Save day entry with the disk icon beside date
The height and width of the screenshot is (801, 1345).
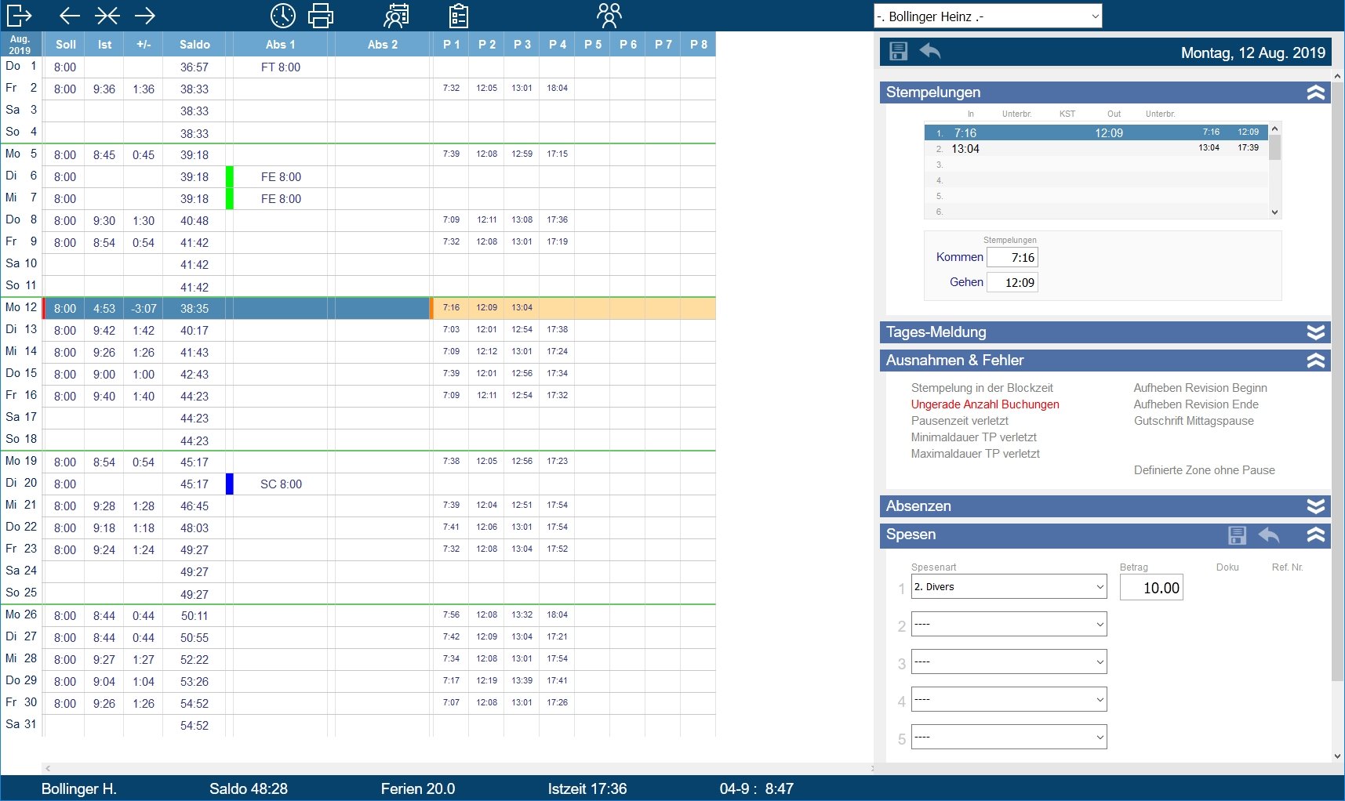click(x=898, y=52)
